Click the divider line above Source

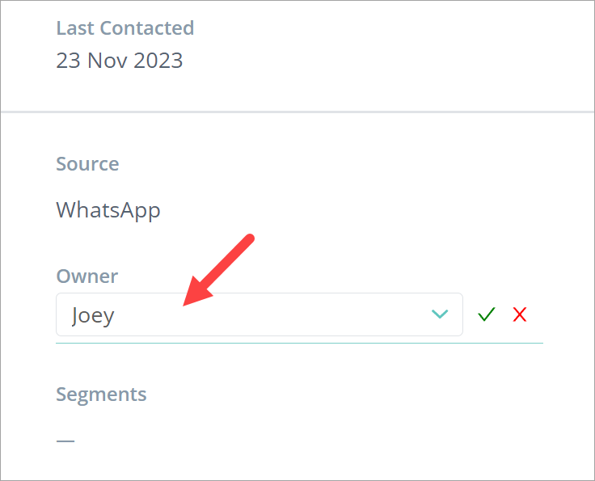tap(297, 112)
